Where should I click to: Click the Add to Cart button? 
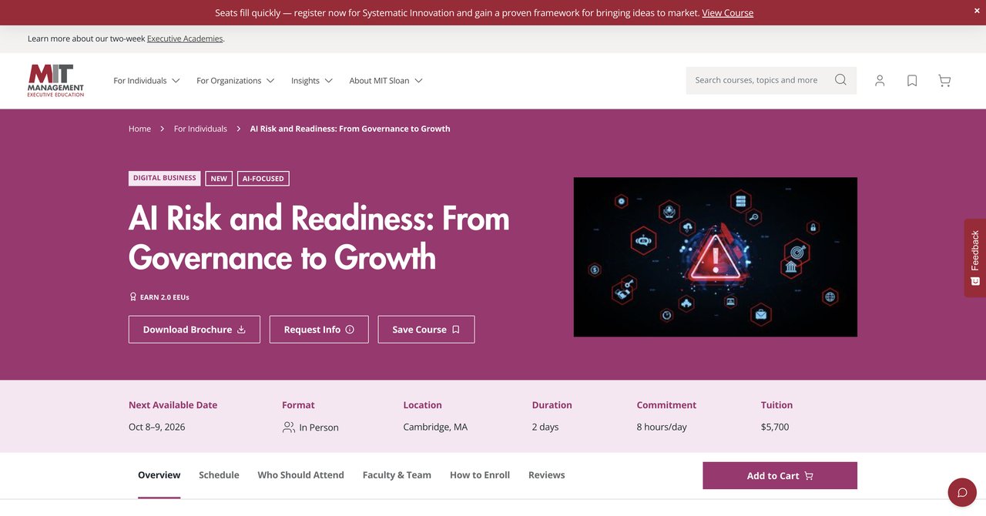coord(780,476)
